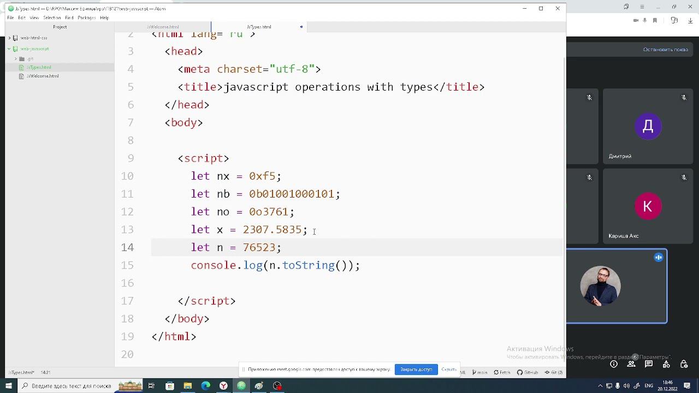
Task: Click the blue stop-sharing button in screen-share bar
Action: point(416,370)
